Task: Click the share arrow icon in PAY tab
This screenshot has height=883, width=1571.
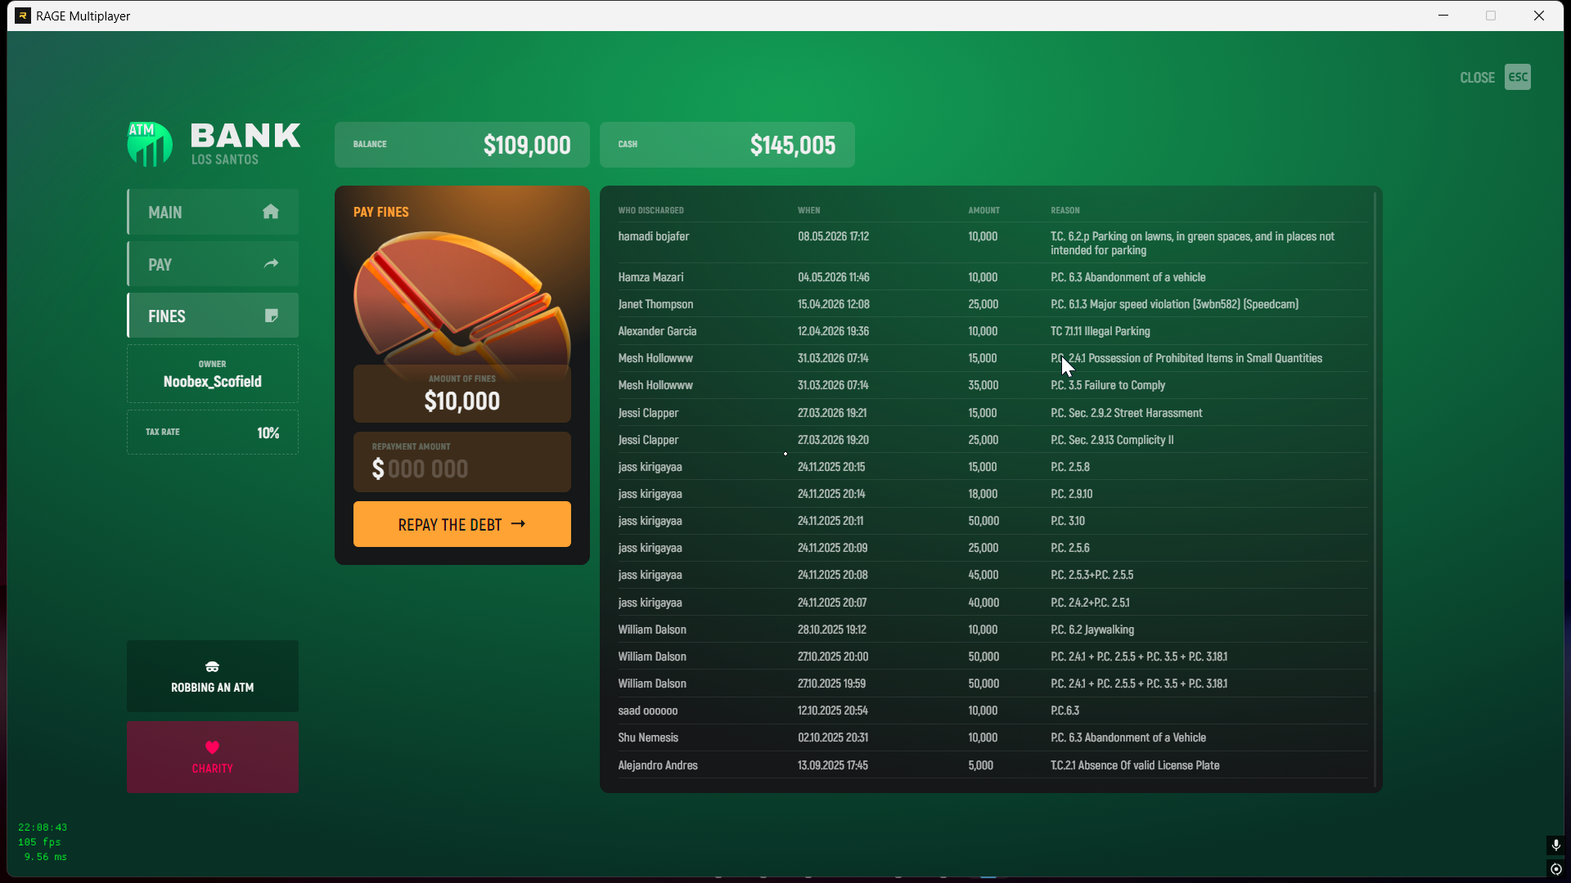Action: (x=272, y=263)
